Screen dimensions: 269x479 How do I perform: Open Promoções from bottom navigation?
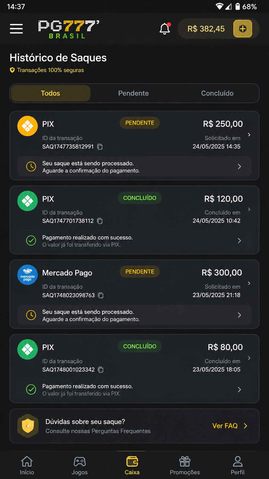click(x=185, y=466)
